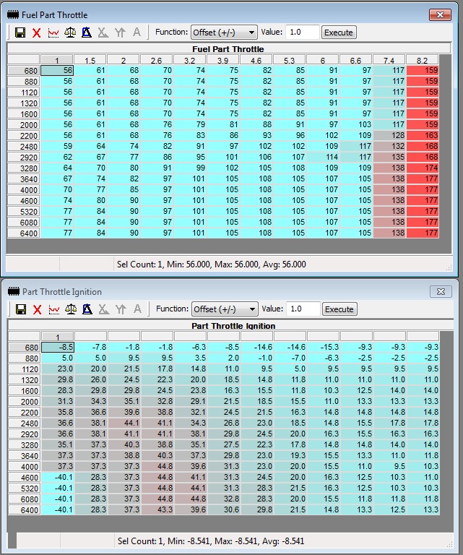Open the red graph view icon in Fuel Part Throttle

point(53,33)
